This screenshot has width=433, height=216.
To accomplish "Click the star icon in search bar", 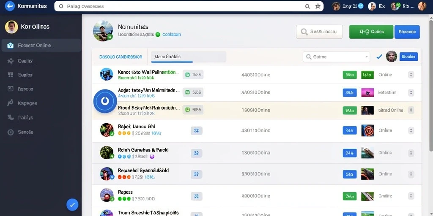I will [318, 6].
